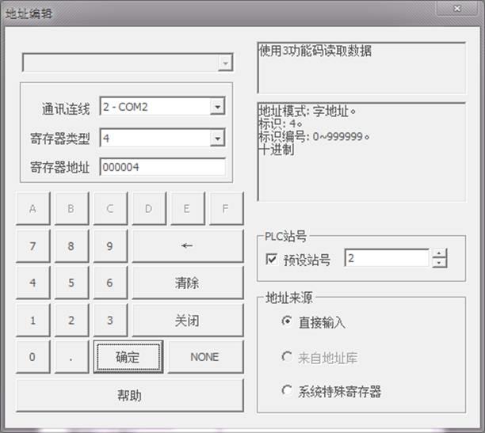Click the 关闭 close button

point(187,321)
